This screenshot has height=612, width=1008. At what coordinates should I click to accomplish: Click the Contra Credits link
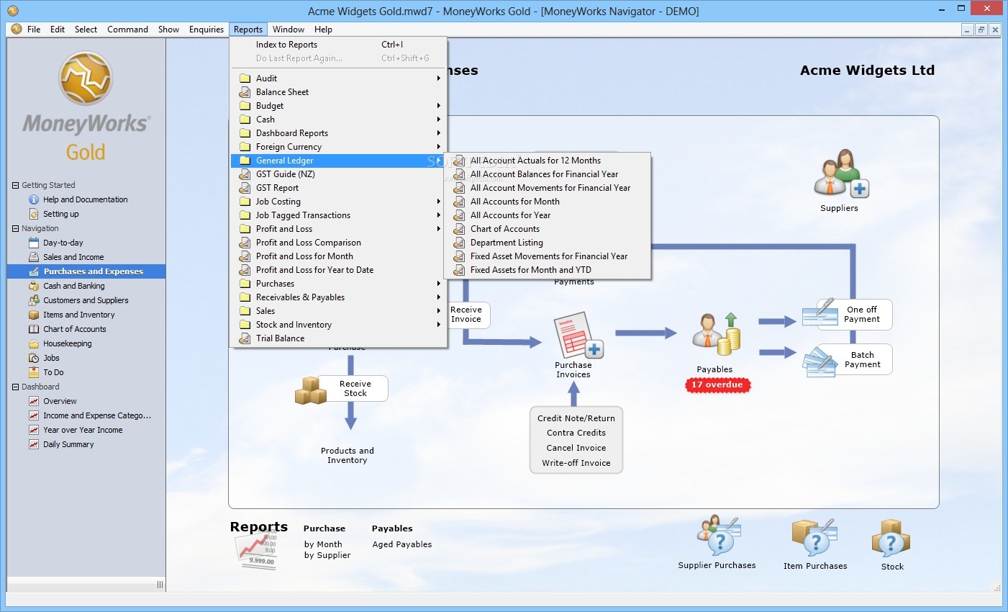coord(576,433)
